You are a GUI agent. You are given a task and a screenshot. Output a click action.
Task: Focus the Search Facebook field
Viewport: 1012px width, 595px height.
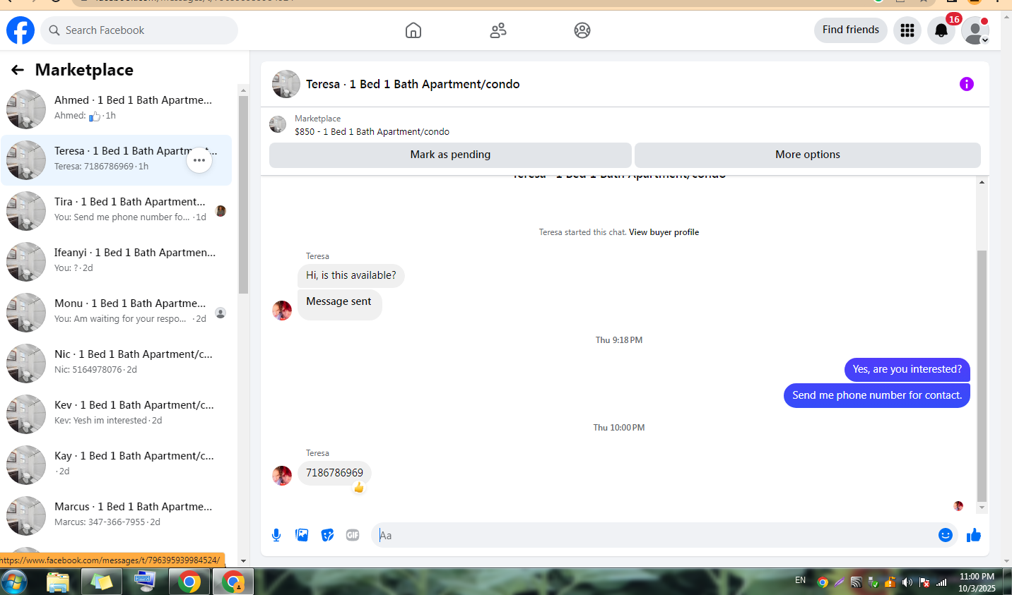139,30
